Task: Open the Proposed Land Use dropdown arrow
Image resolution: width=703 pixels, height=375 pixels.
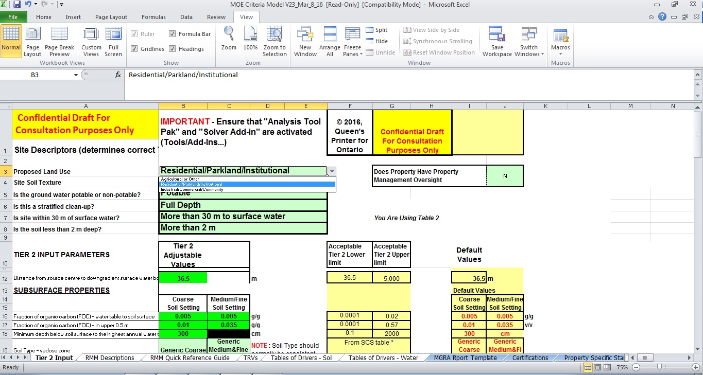Action: click(332, 171)
